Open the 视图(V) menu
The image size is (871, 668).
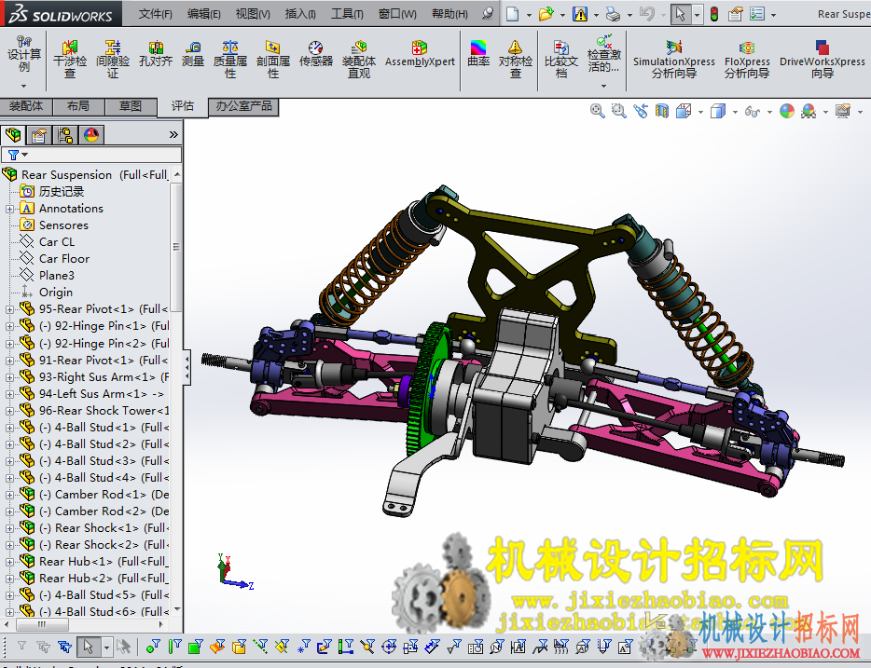(253, 14)
